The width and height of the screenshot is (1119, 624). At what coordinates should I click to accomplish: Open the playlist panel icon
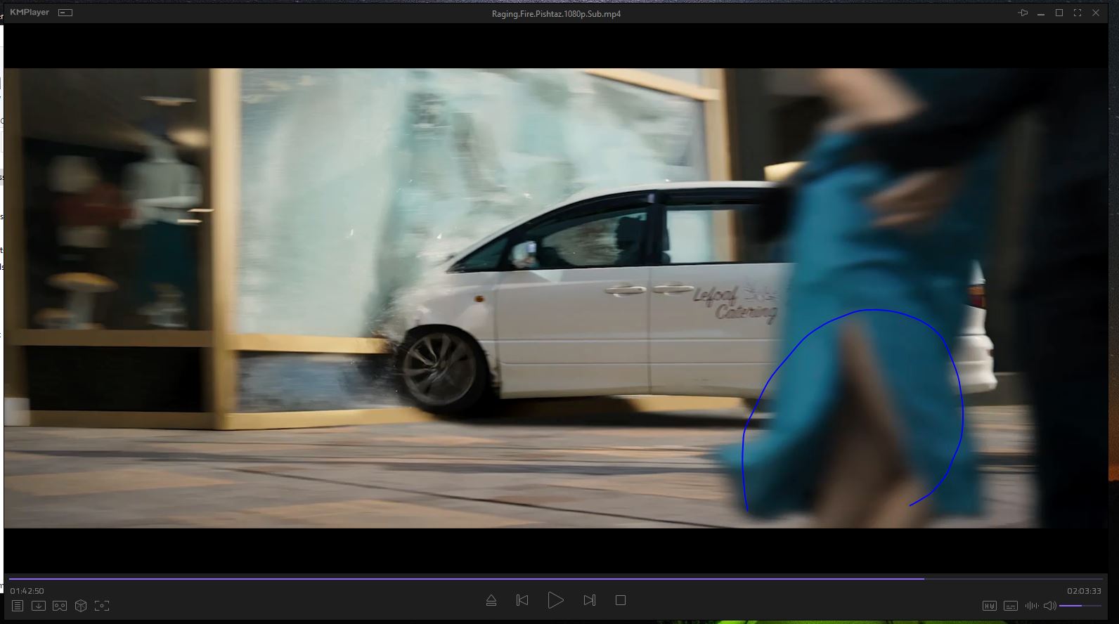click(x=18, y=606)
